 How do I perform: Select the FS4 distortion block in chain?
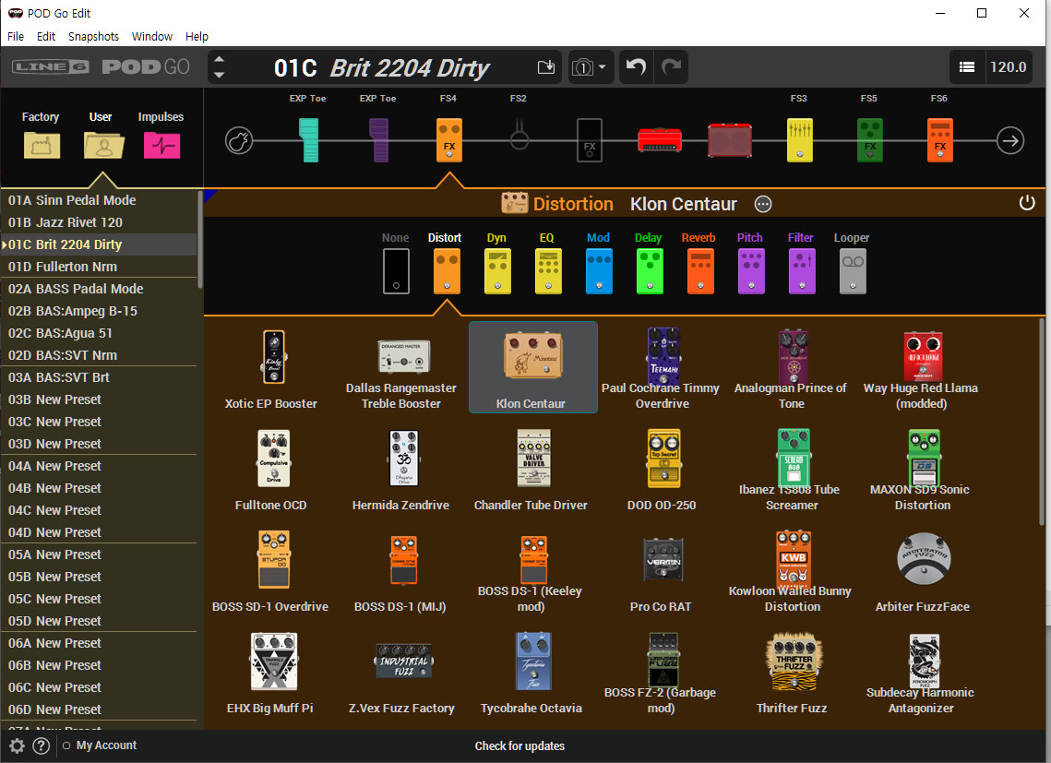coord(449,140)
